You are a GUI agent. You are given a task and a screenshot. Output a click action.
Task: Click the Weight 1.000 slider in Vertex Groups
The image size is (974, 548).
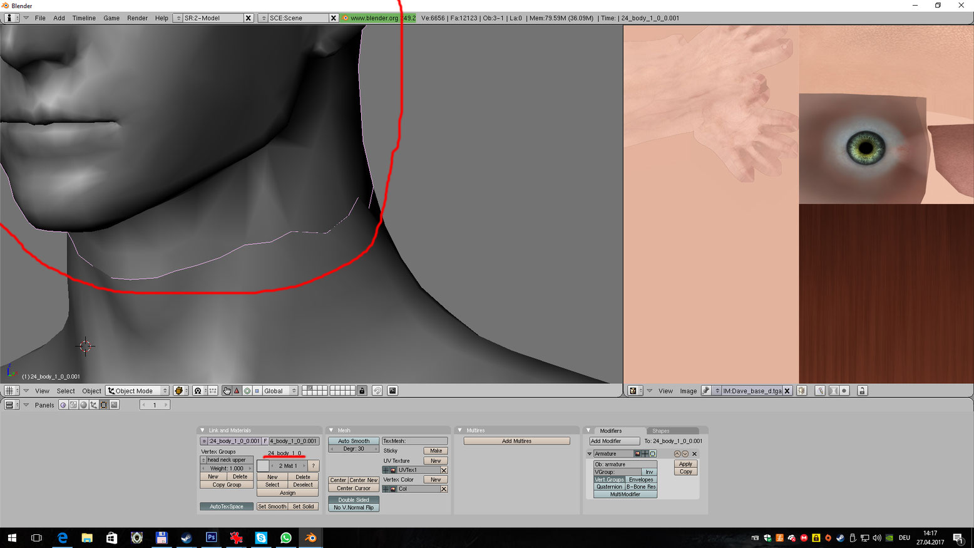226,468
